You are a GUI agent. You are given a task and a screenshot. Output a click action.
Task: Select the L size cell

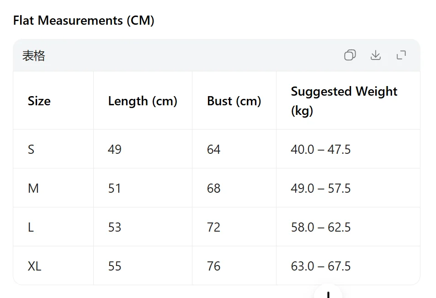(x=31, y=227)
